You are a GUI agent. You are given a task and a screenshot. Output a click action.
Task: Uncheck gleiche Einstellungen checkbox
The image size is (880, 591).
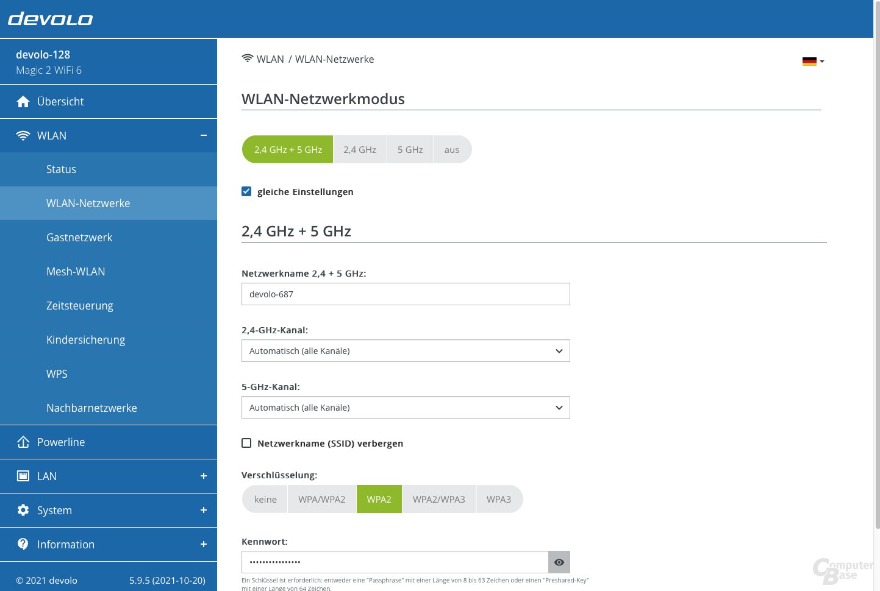[246, 191]
